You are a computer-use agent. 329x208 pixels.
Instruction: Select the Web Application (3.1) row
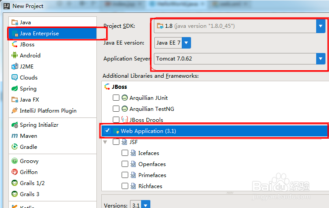(214, 131)
